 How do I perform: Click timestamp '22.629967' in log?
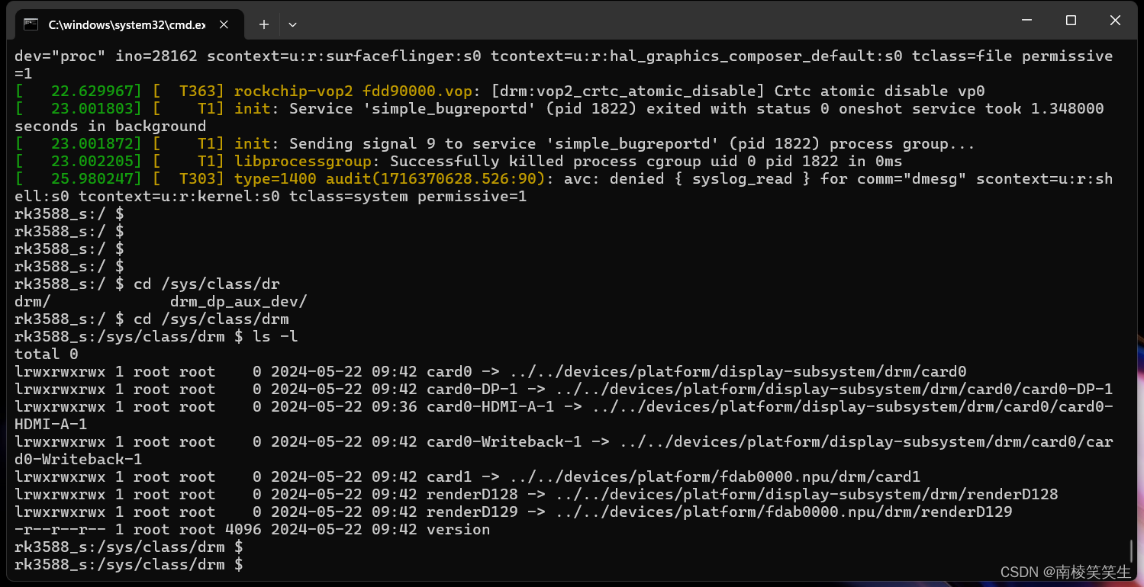92,91
